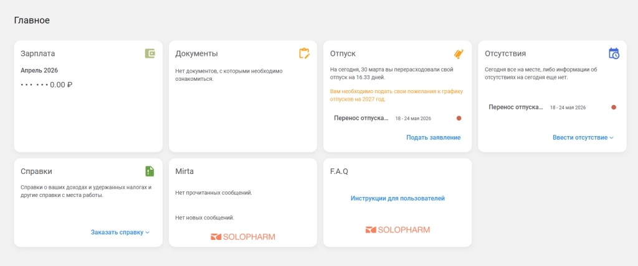Expand the Ввести отсутствие dropdown
The height and width of the screenshot is (266, 638).
point(583,138)
